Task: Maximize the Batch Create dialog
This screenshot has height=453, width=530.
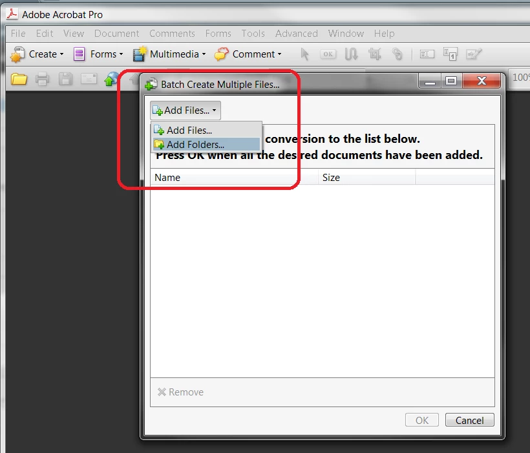Action: (x=451, y=81)
